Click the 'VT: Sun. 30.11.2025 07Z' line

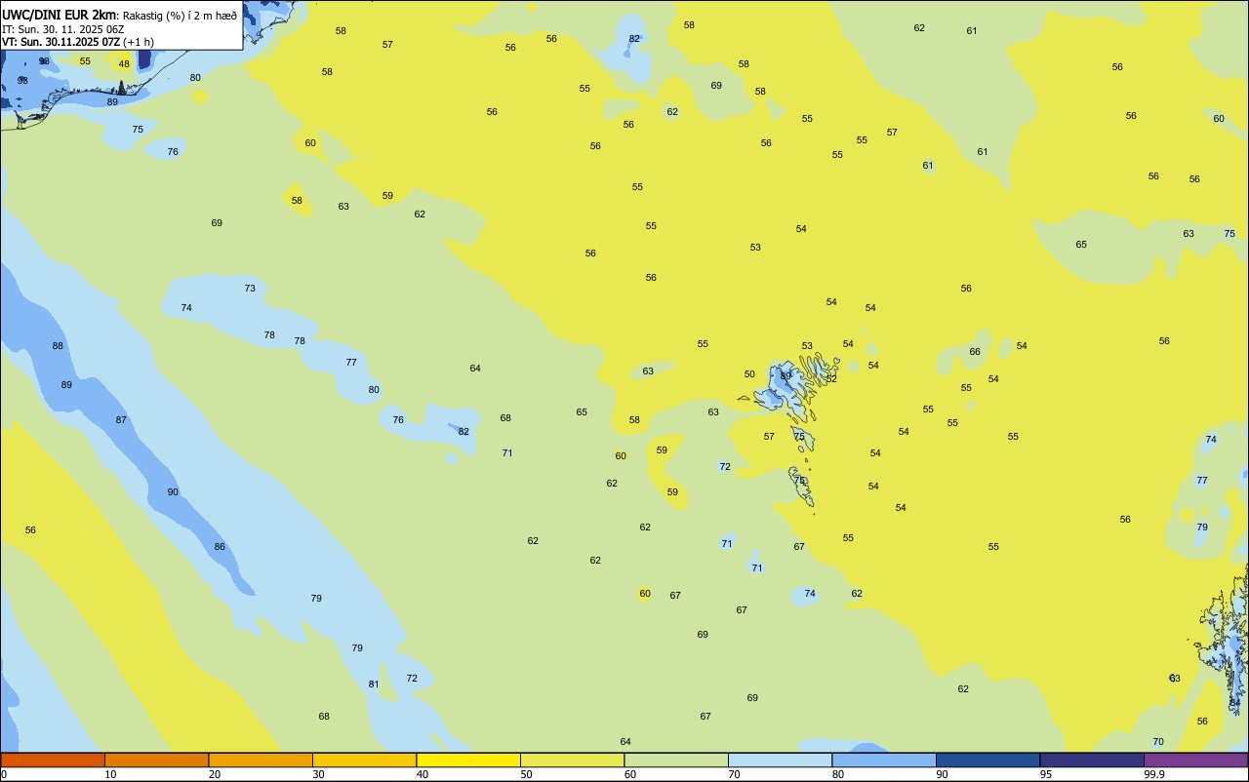pos(60,42)
